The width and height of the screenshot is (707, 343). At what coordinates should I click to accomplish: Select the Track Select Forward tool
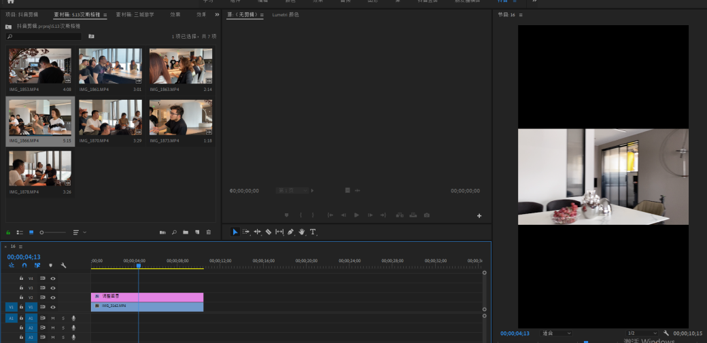coord(246,232)
